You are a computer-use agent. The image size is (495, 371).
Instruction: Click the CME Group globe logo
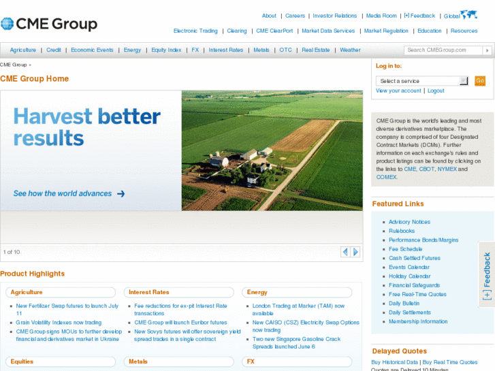pos(7,24)
